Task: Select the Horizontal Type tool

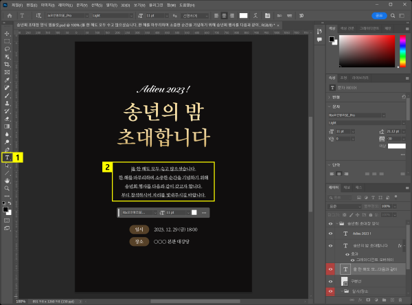Action: (7, 157)
